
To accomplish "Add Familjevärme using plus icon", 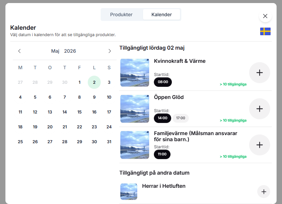I will click(x=259, y=145).
